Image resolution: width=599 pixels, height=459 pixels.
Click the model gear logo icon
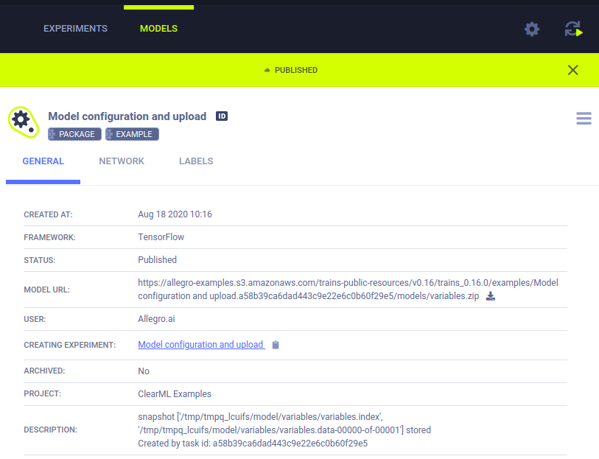(22, 121)
